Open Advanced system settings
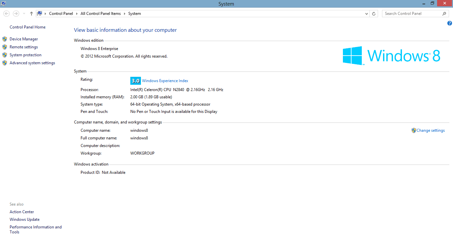 click(32, 63)
